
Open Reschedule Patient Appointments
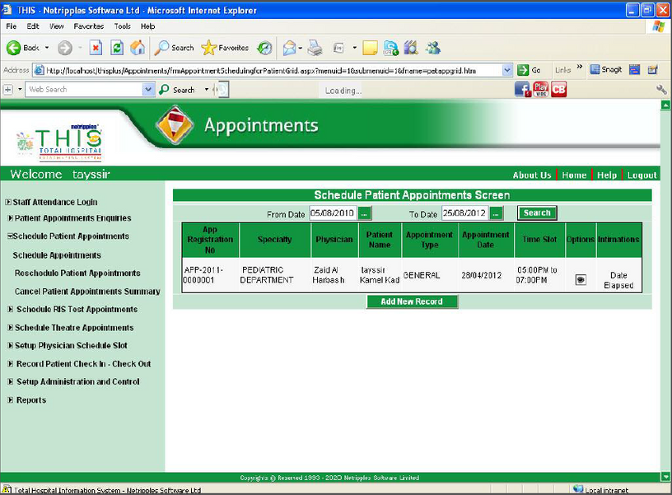pos(77,273)
